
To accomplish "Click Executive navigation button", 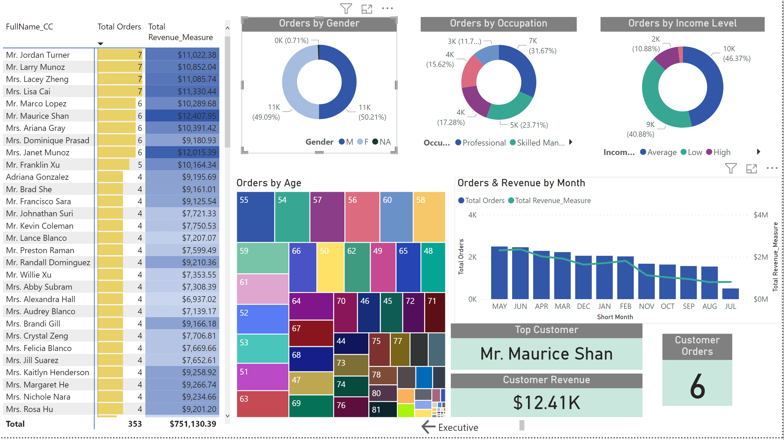I will pyautogui.click(x=458, y=428).
